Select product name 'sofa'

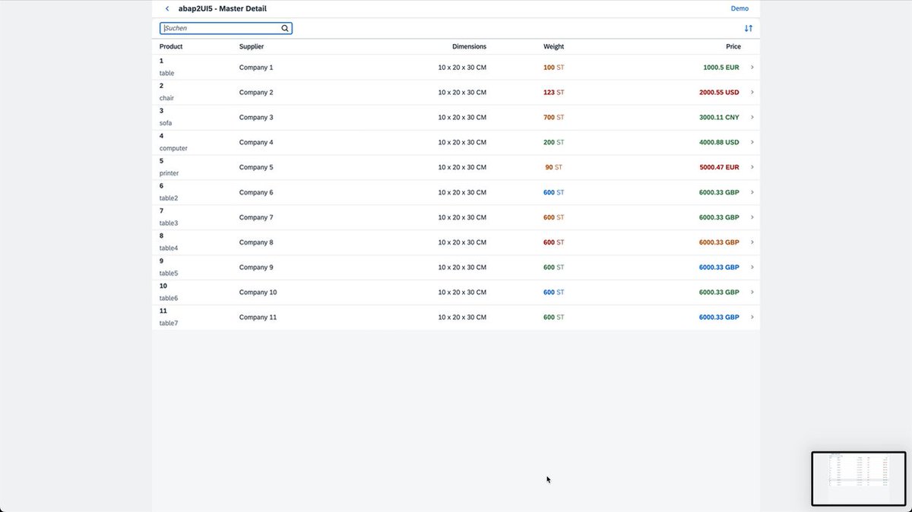(166, 123)
